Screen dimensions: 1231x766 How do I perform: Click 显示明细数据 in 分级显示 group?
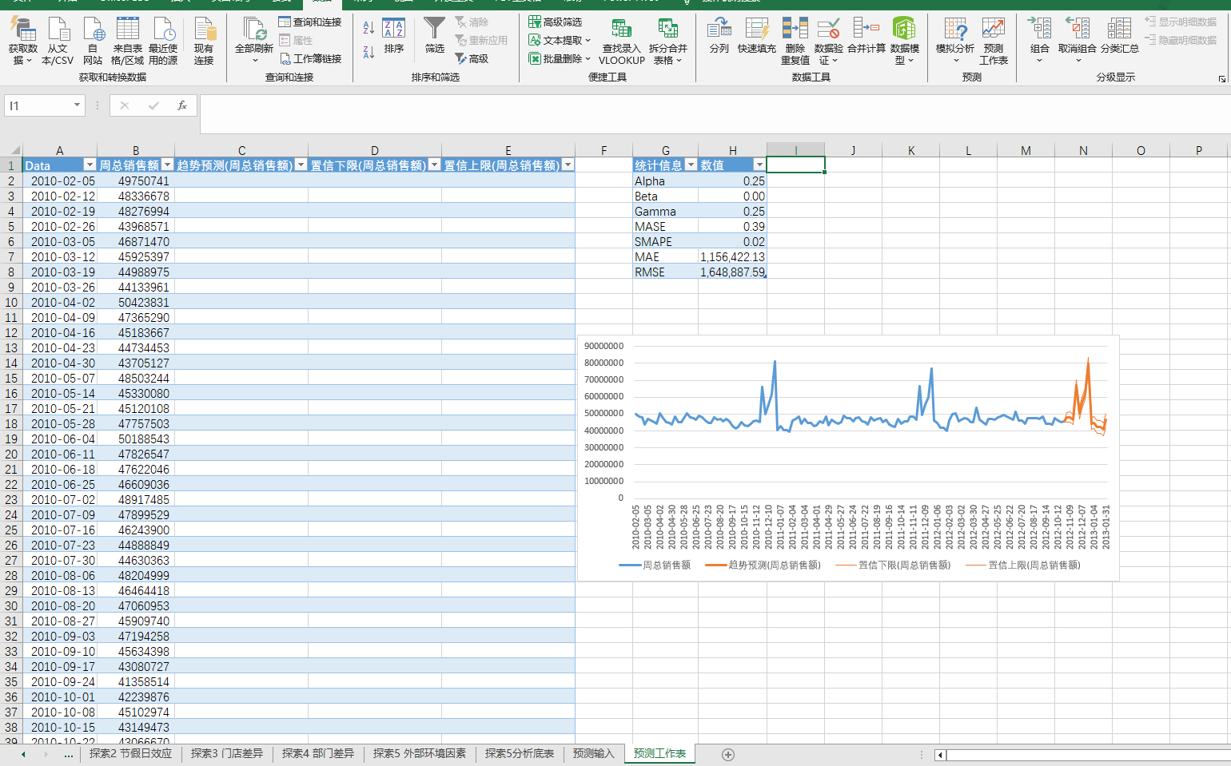click(x=1181, y=22)
